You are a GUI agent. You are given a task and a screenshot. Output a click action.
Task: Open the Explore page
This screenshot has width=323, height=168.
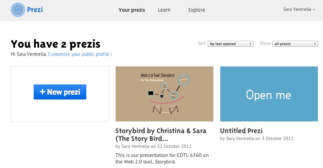click(197, 10)
